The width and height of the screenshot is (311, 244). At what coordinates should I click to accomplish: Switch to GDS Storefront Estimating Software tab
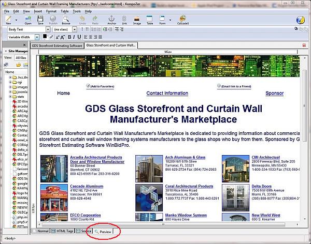click(57, 45)
